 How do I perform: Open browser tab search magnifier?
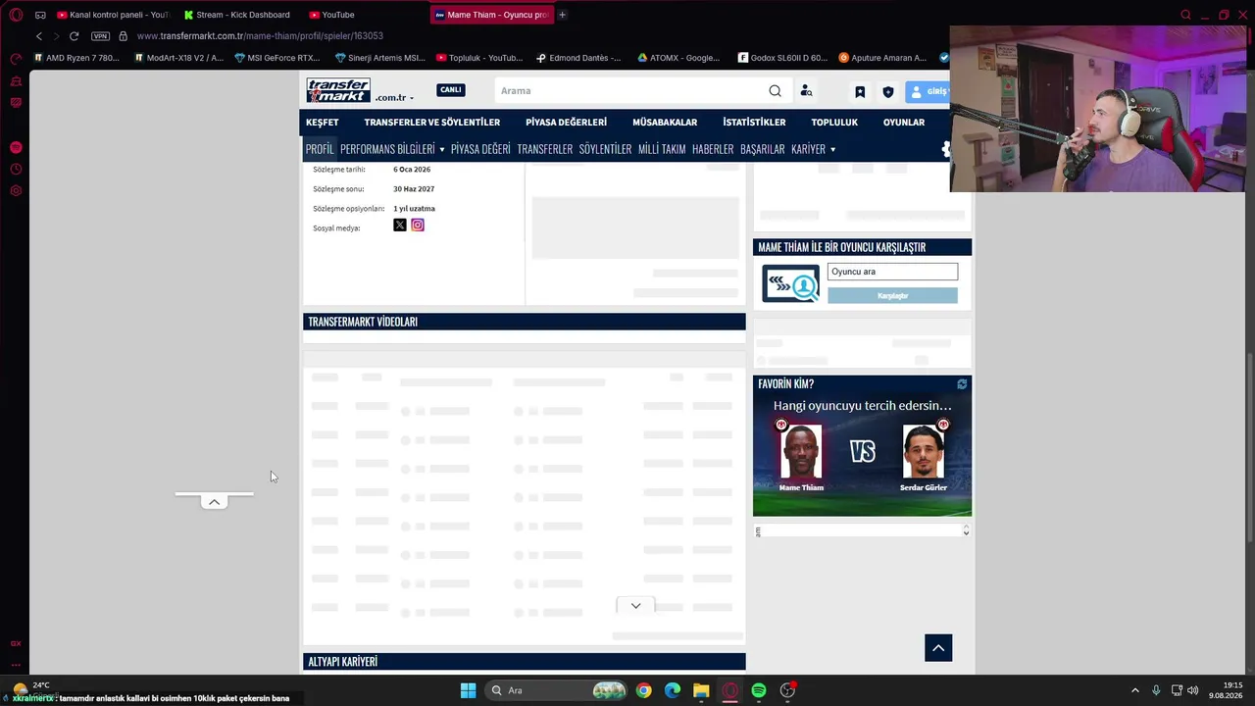[1185, 15]
